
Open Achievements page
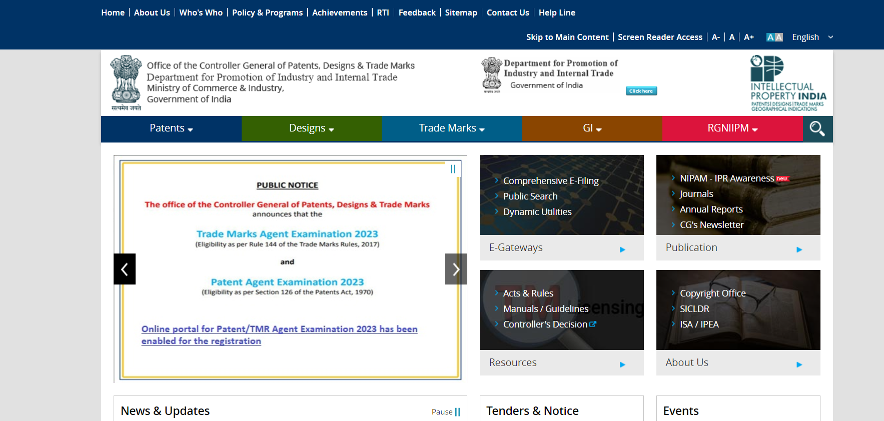coord(340,12)
